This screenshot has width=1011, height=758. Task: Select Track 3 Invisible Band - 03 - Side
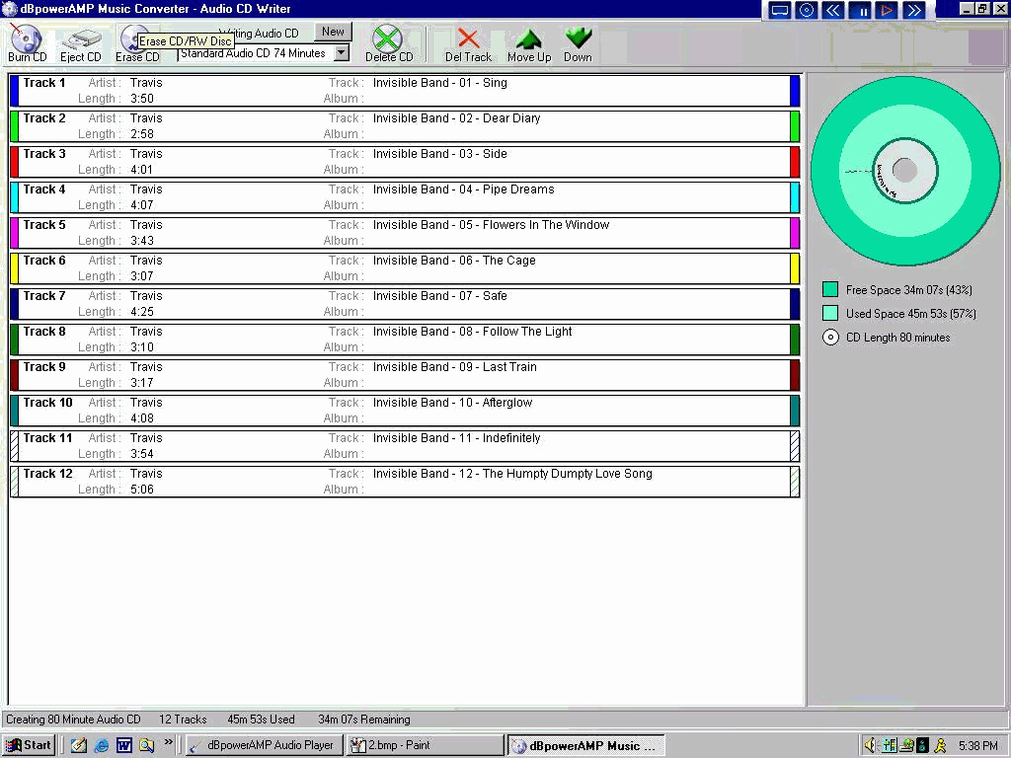point(405,161)
